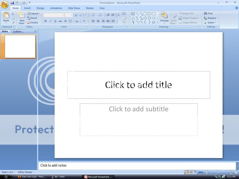Start Slide Show view from status bar
The image size is (239, 179).
pos(195,172)
